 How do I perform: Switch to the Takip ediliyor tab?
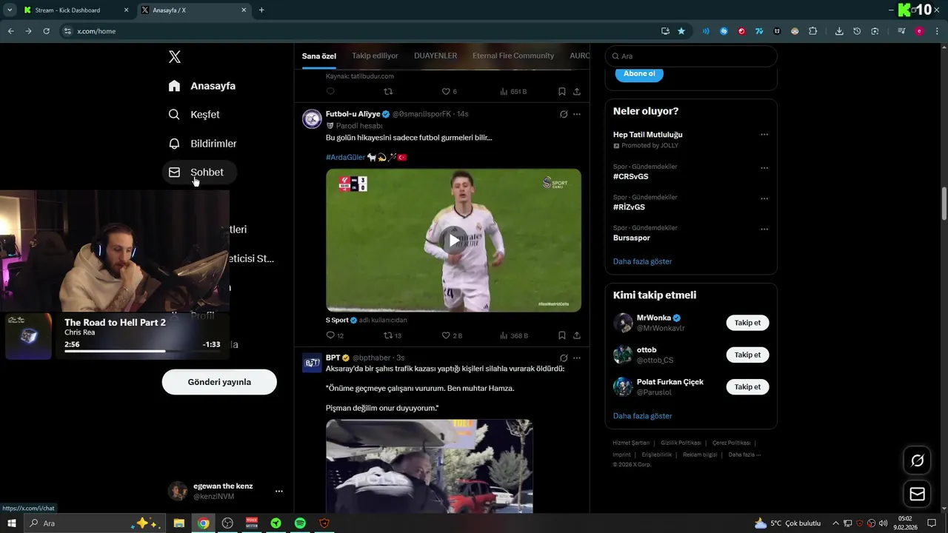[x=375, y=56]
